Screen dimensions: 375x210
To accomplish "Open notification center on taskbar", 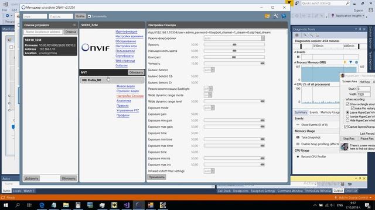I will point(367,205).
